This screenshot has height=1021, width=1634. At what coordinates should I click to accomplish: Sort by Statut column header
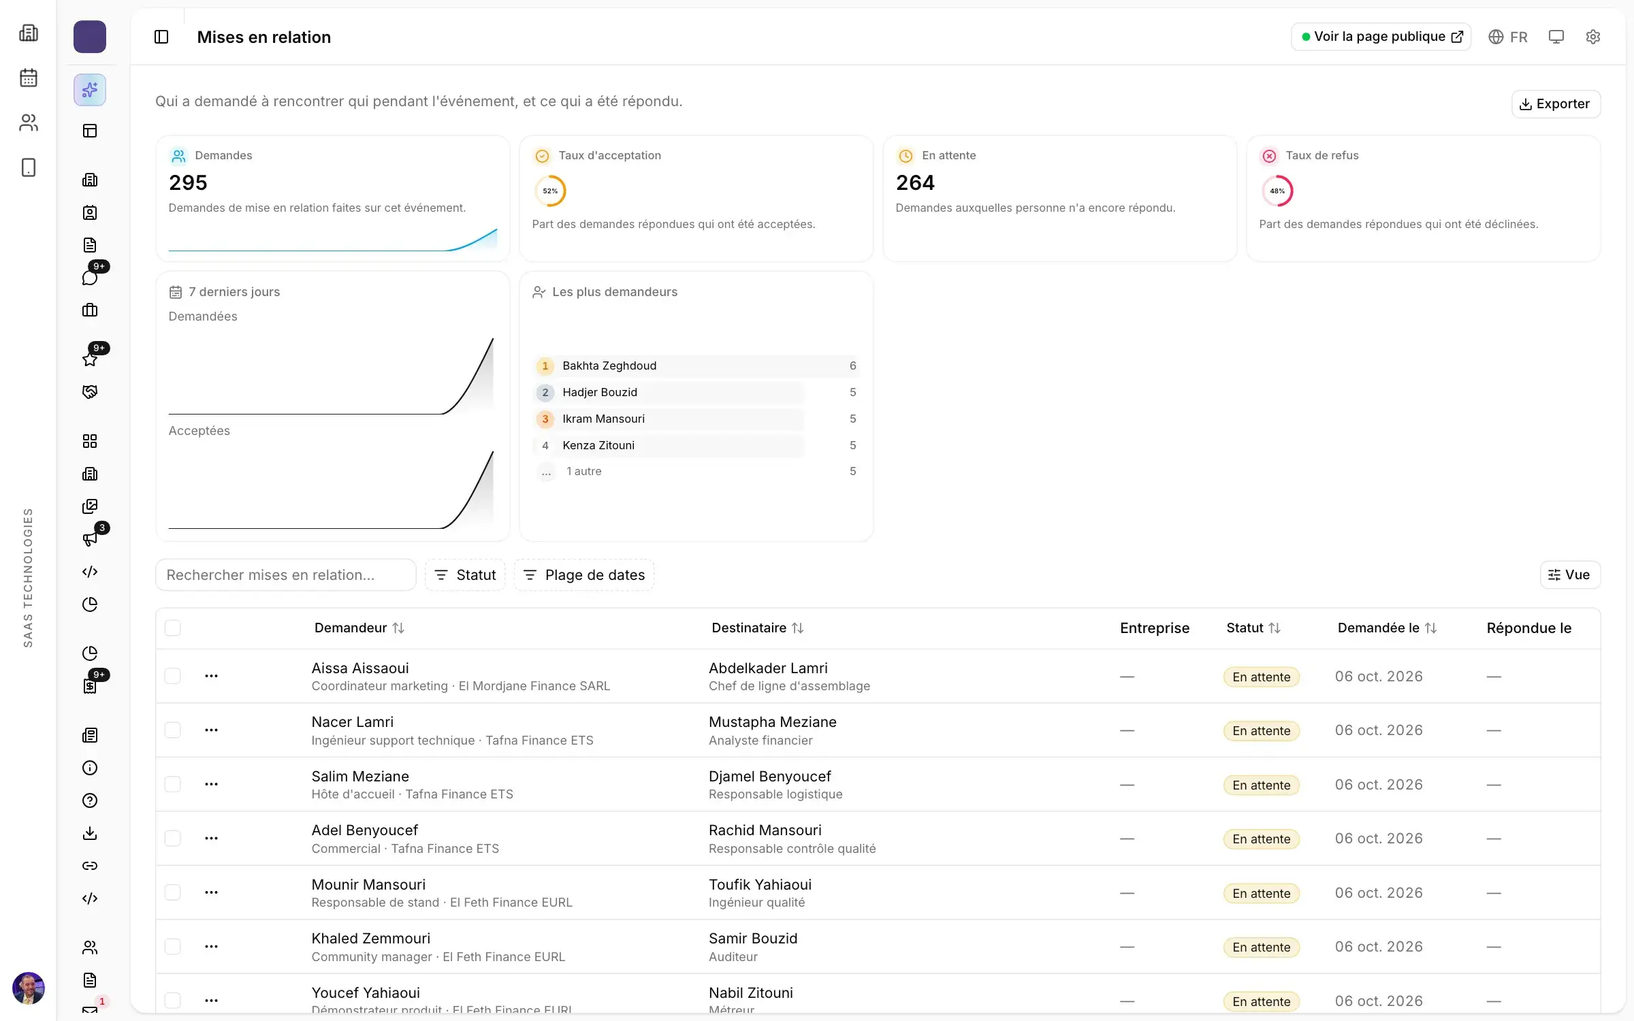tap(1253, 628)
